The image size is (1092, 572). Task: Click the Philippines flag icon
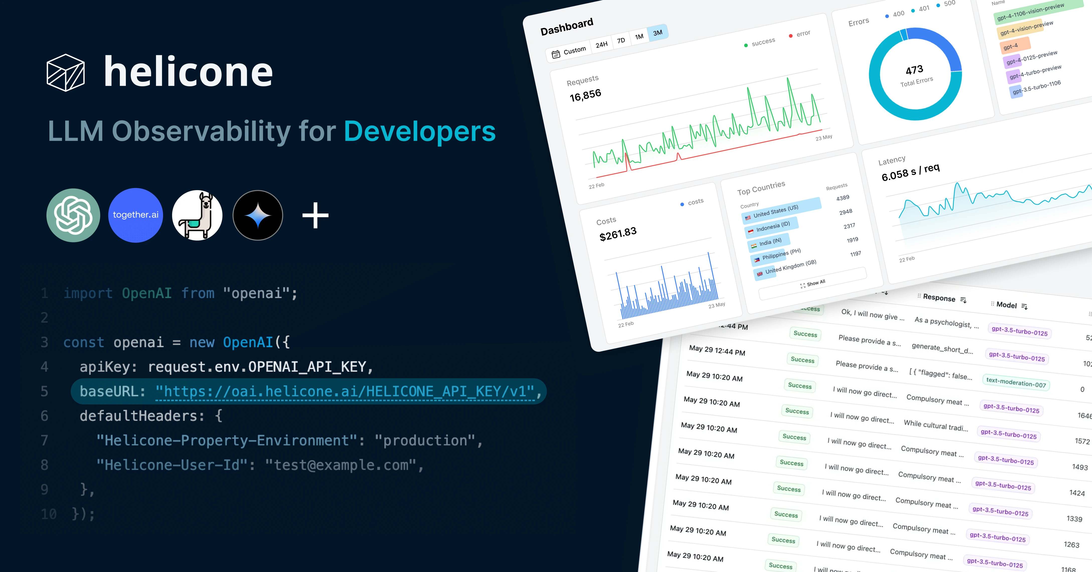pyautogui.click(x=757, y=259)
